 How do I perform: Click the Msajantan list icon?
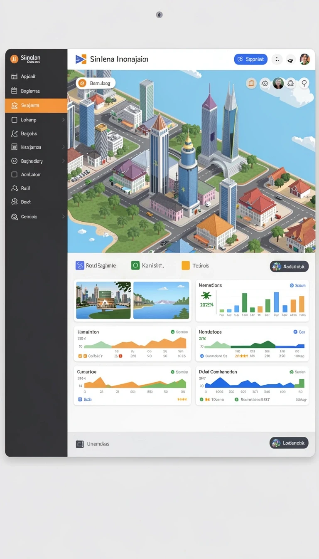coord(14,147)
